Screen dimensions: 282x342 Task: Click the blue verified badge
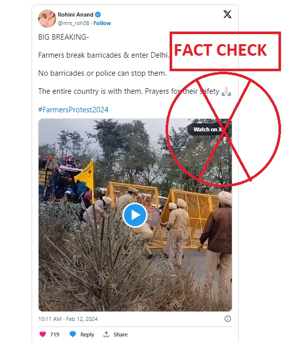tap(98, 15)
